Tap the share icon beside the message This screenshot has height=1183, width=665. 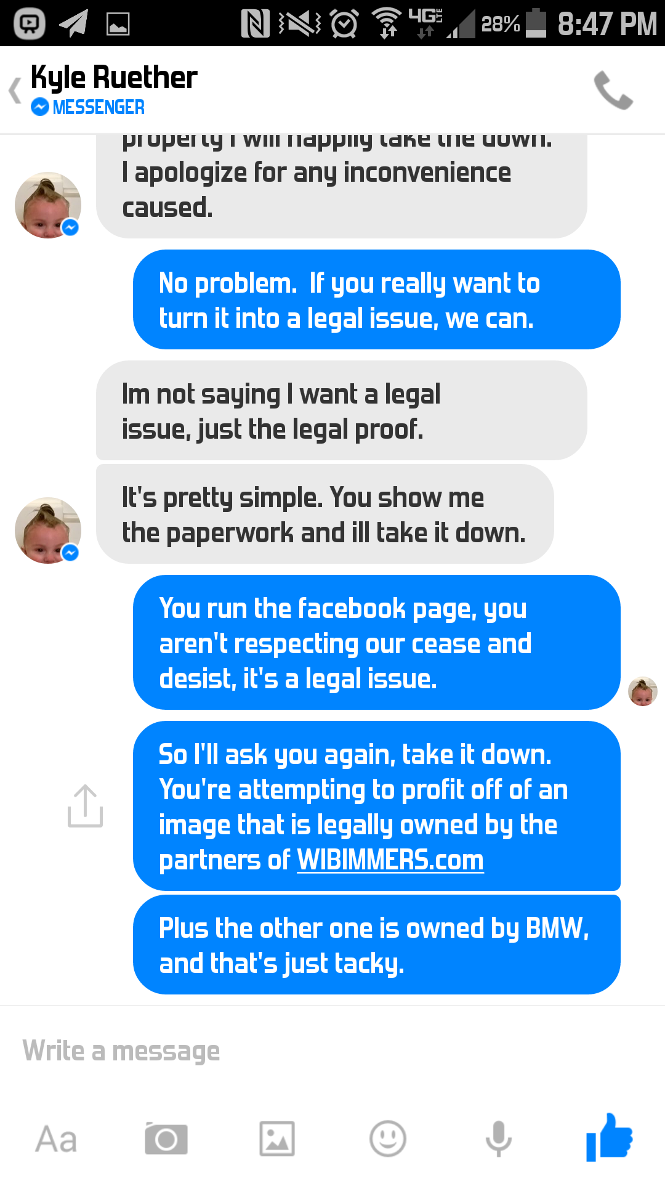85,805
